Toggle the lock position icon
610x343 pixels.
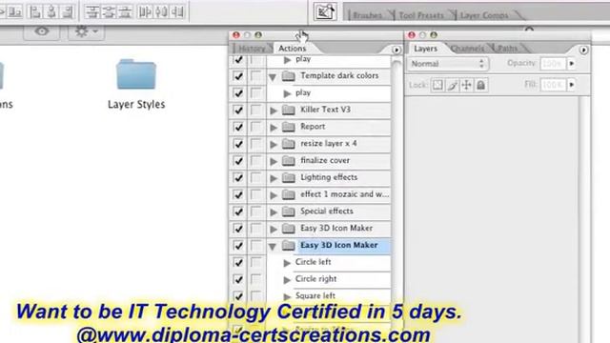pos(466,85)
